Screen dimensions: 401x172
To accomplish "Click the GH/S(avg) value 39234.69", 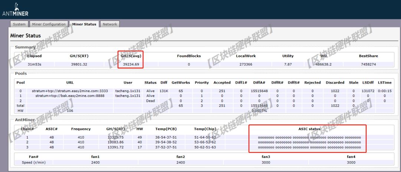I will coord(131,64).
